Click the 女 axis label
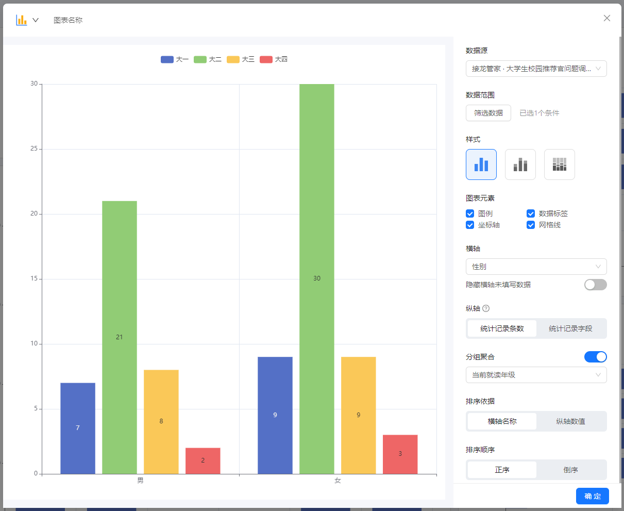The image size is (624, 511). 338,481
